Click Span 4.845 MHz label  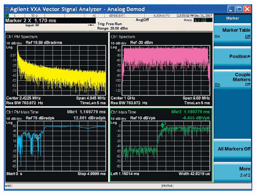[x=91, y=98]
